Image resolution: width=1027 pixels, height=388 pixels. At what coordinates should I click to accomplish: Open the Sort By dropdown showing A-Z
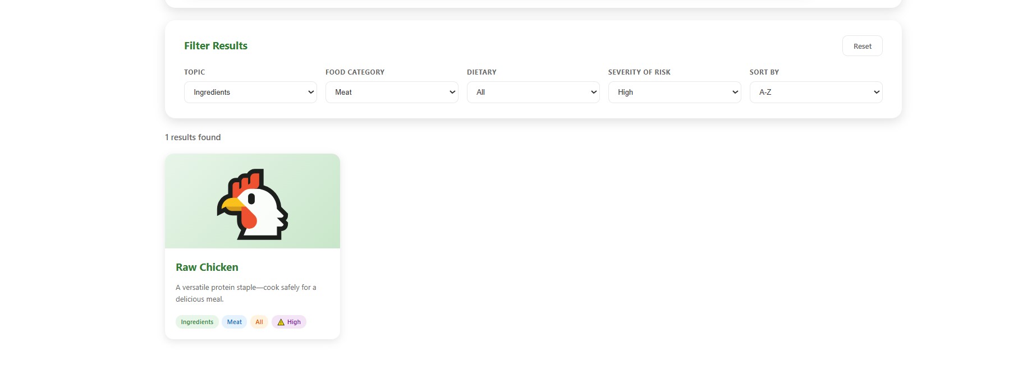(816, 92)
